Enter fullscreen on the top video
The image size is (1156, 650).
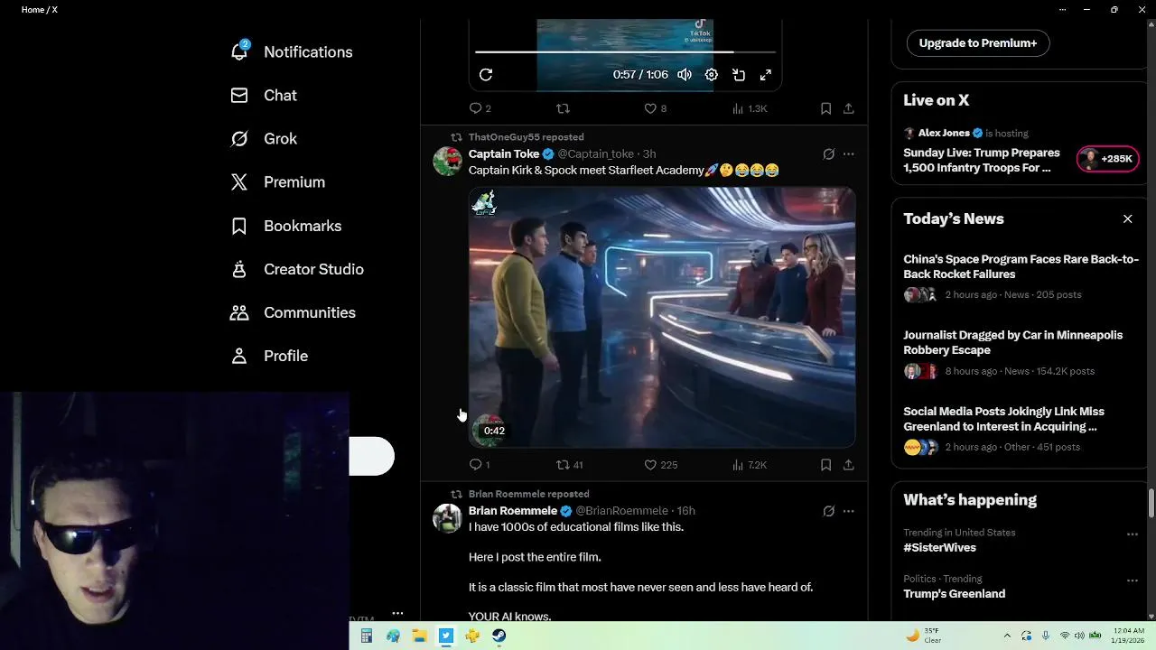766,75
